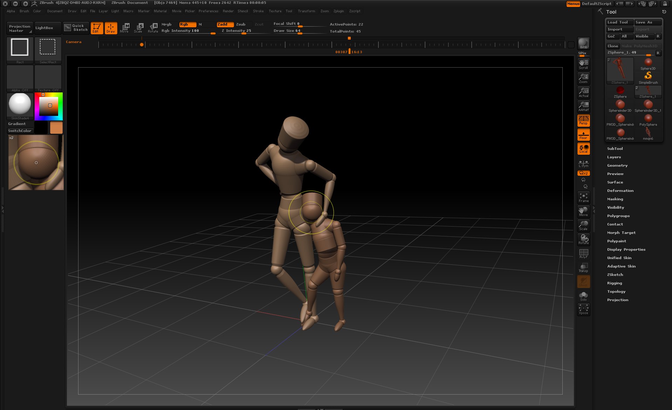Toggle Persp perspective mode off
Image resolution: width=672 pixels, height=410 pixels.
583,120
